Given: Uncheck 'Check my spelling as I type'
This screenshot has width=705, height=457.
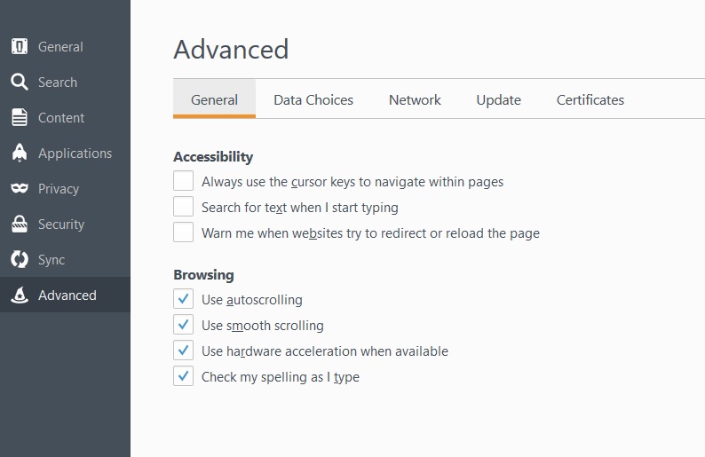Looking at the screenshot, I should point(184,376).
